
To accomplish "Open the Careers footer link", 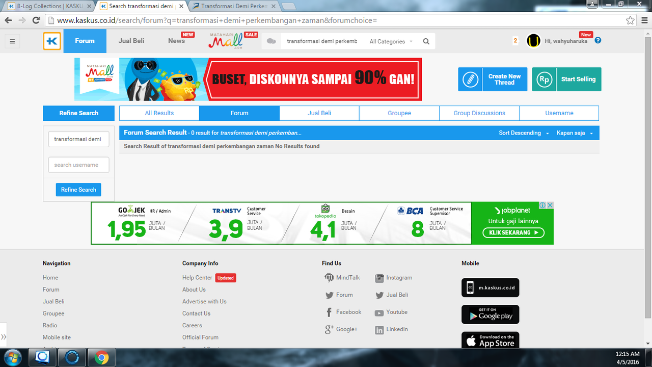I will coord(192,325).
